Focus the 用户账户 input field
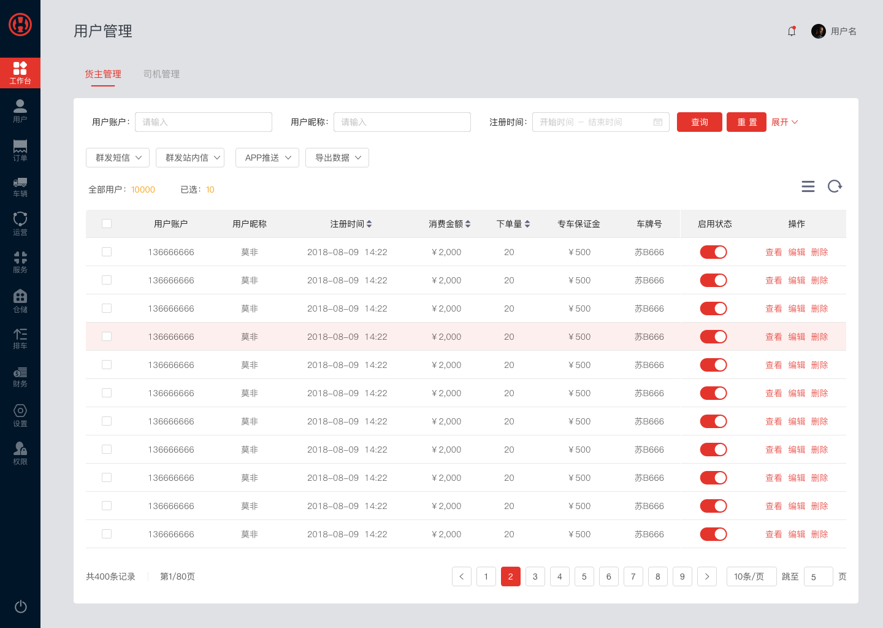The image size is (883, 628). (204, 122)
